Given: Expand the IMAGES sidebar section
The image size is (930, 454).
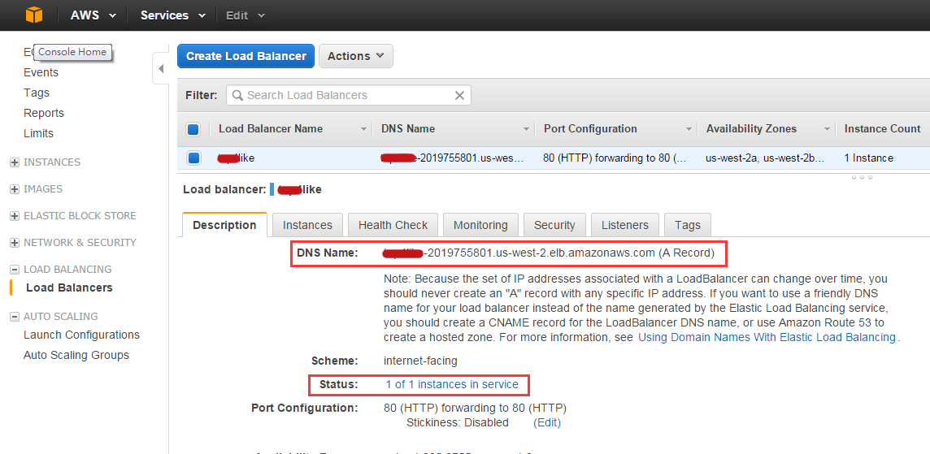Looking at the screenshot, I should pos(15,189).
